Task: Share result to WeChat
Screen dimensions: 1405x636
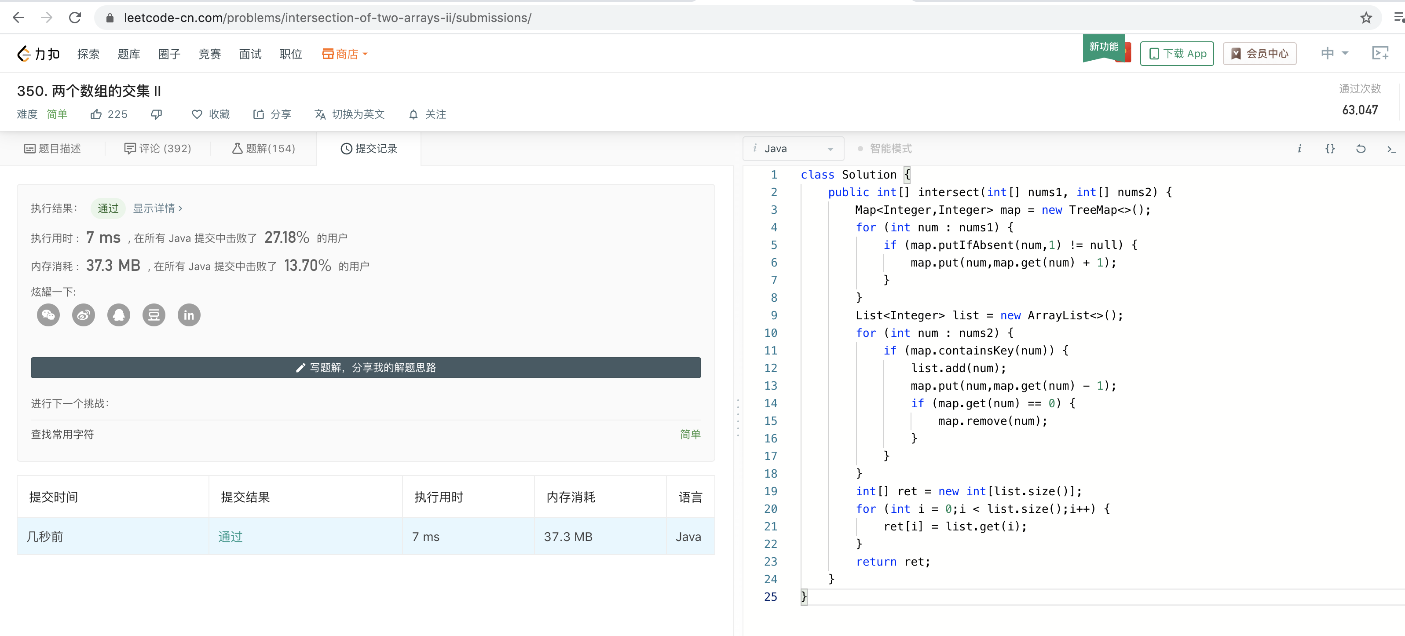Action: [48, 315]
